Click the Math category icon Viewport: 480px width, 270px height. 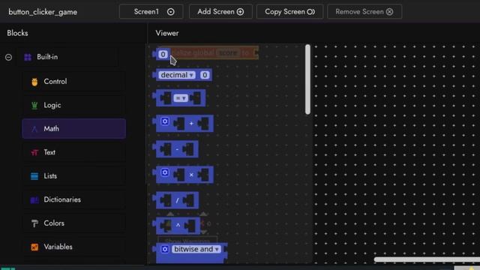pos(34,129)
